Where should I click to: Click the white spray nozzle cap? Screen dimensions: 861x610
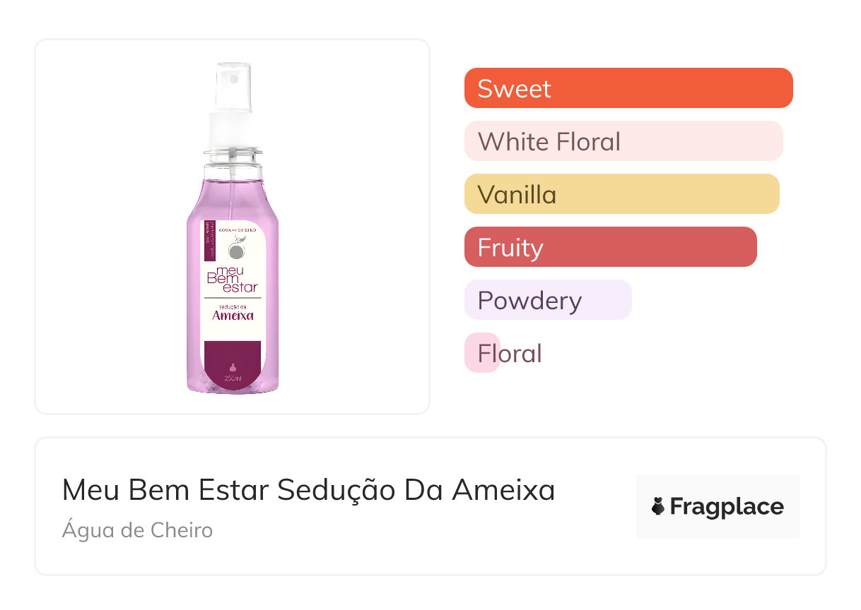233,88
